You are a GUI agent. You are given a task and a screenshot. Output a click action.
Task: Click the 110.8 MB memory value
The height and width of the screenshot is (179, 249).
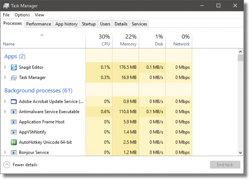[128, 111]
